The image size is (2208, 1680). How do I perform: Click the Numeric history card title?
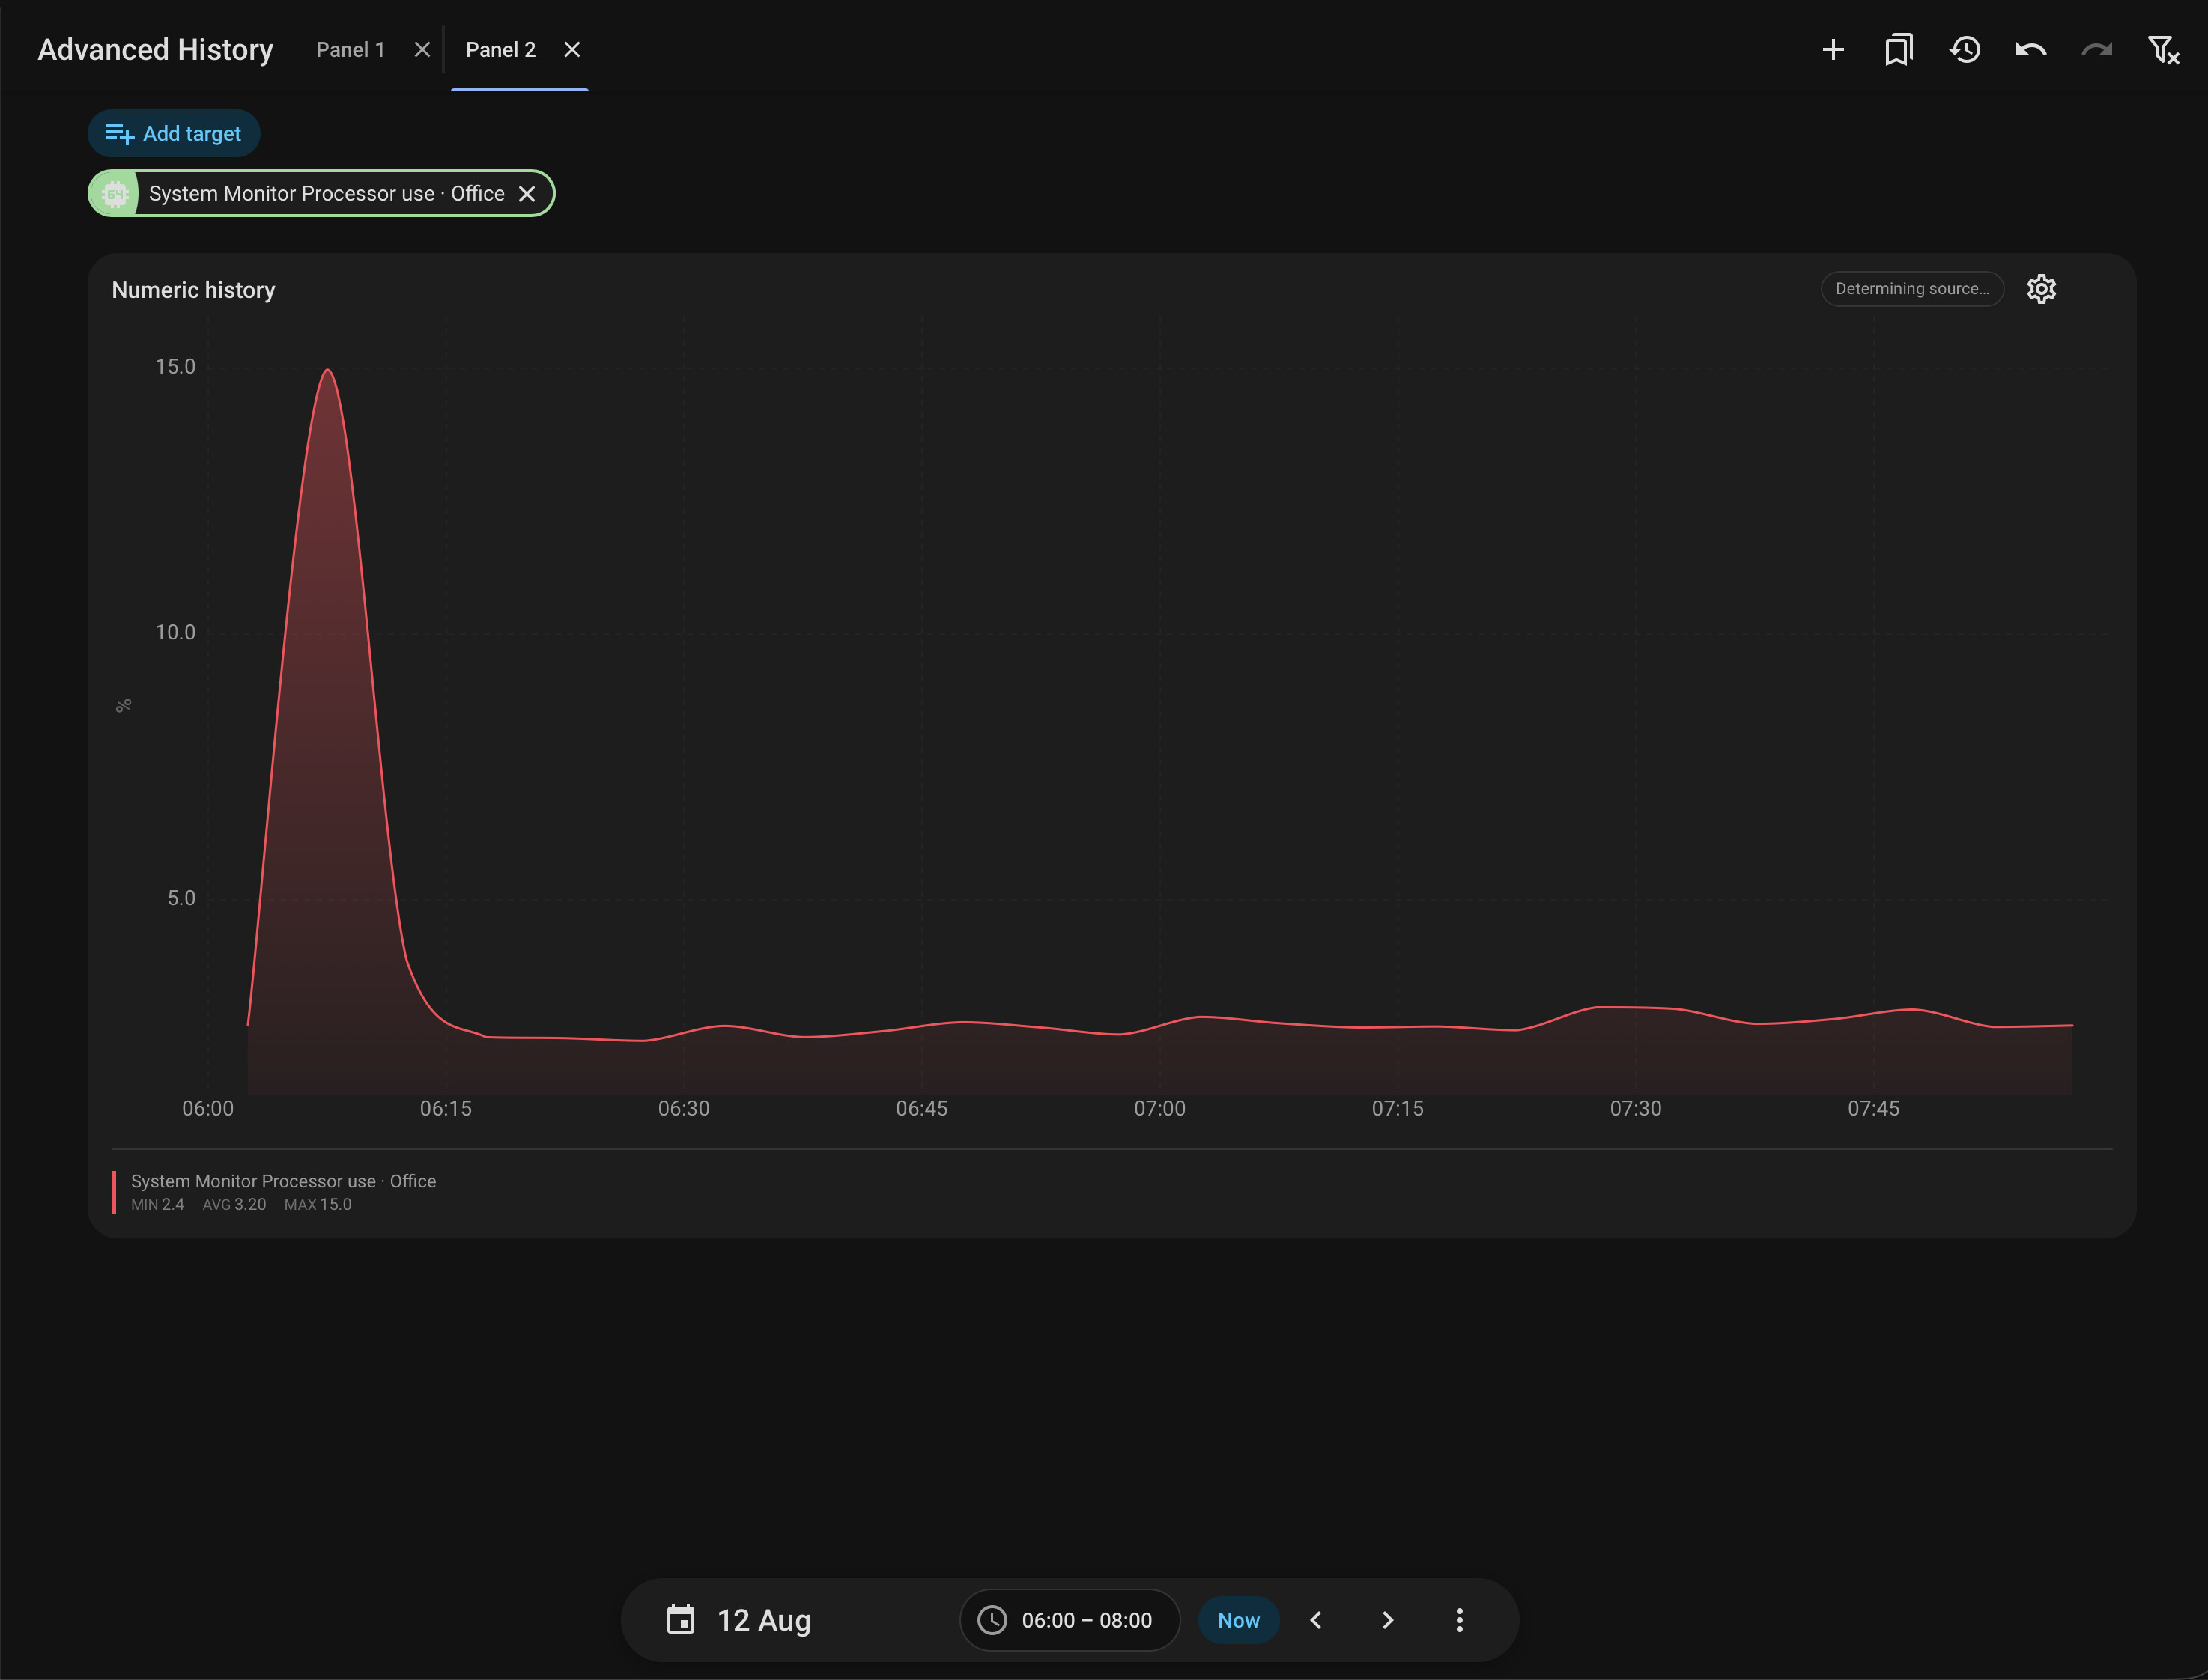193,290
